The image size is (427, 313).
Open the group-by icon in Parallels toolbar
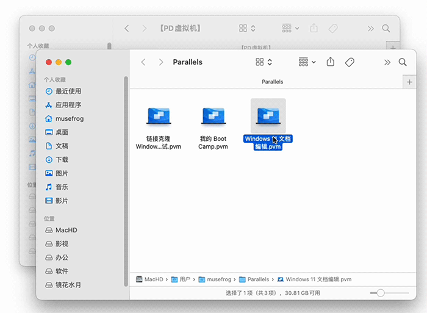[303, 62]
